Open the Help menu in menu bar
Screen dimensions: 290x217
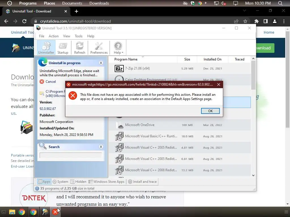tap(91, 36)
